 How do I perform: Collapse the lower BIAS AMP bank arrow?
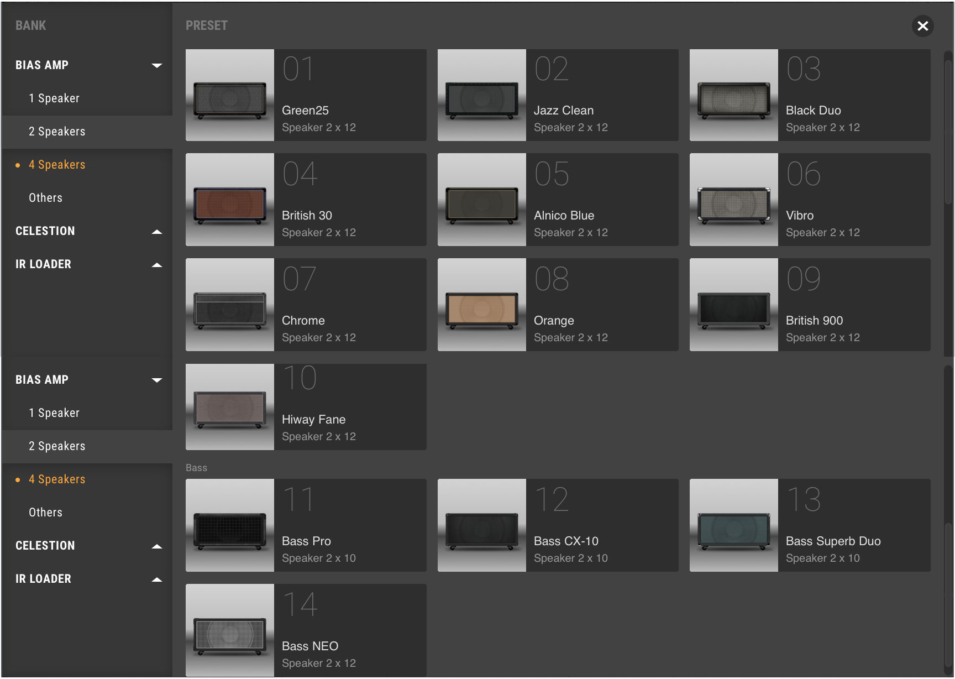point(157,380)
